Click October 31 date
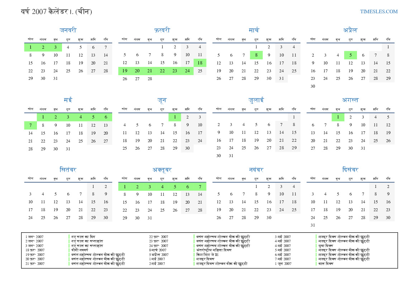The height and width of the screenshot is (296, 419). [150, 218]
